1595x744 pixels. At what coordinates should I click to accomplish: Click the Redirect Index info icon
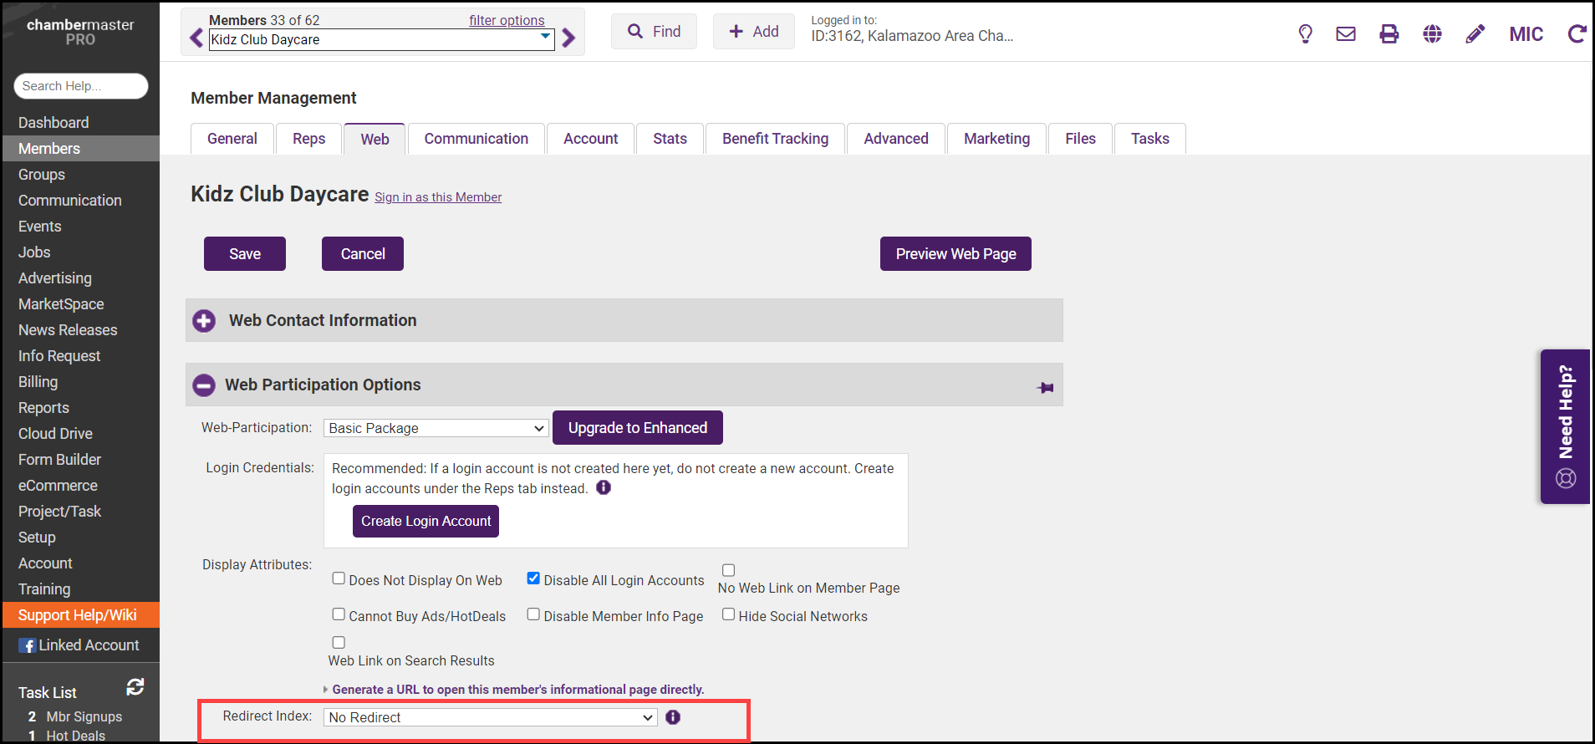pos(673,717)
